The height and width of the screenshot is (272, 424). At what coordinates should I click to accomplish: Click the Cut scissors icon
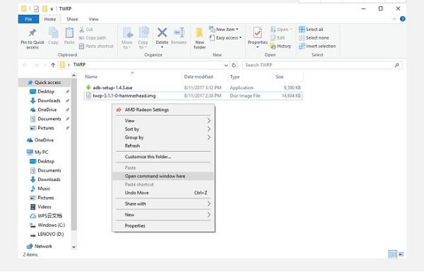(81, 30)
